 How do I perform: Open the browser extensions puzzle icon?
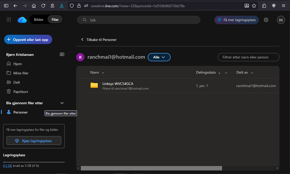pos(264,6)
